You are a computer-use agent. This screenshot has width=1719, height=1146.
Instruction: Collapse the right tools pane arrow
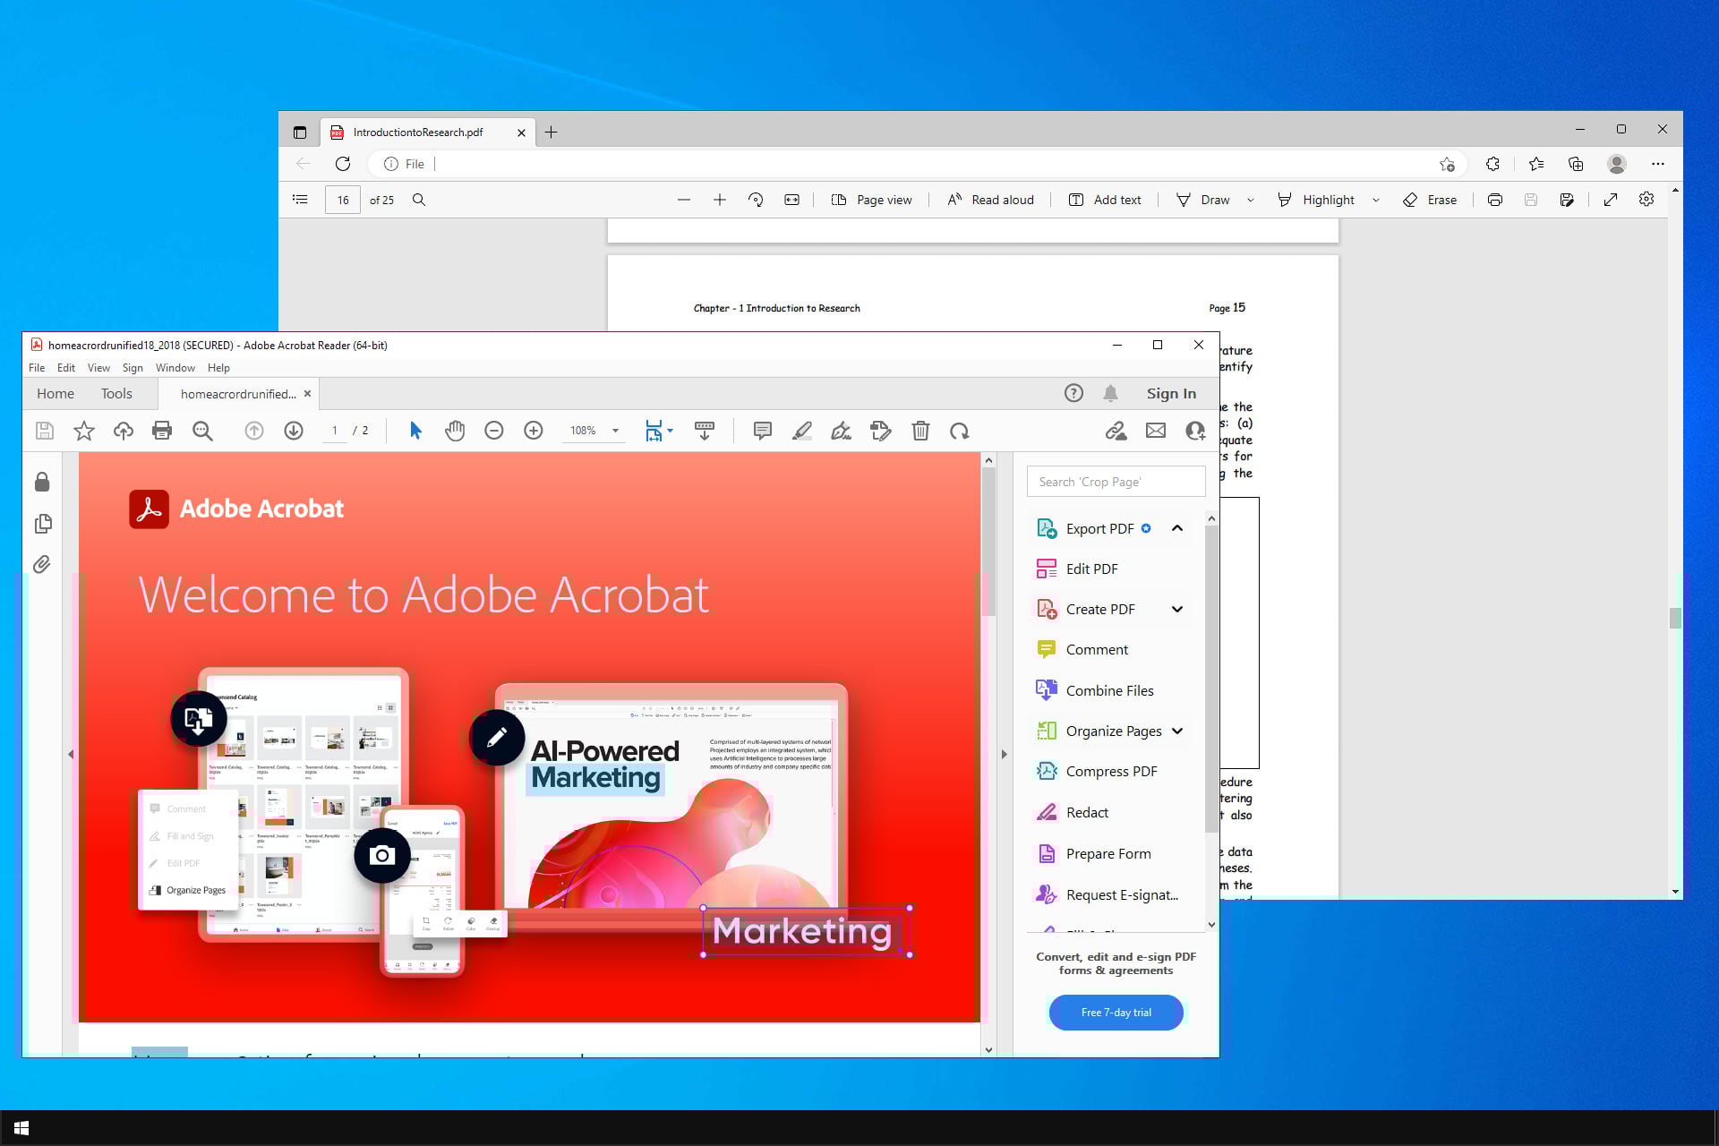[x=1004, y=755]
